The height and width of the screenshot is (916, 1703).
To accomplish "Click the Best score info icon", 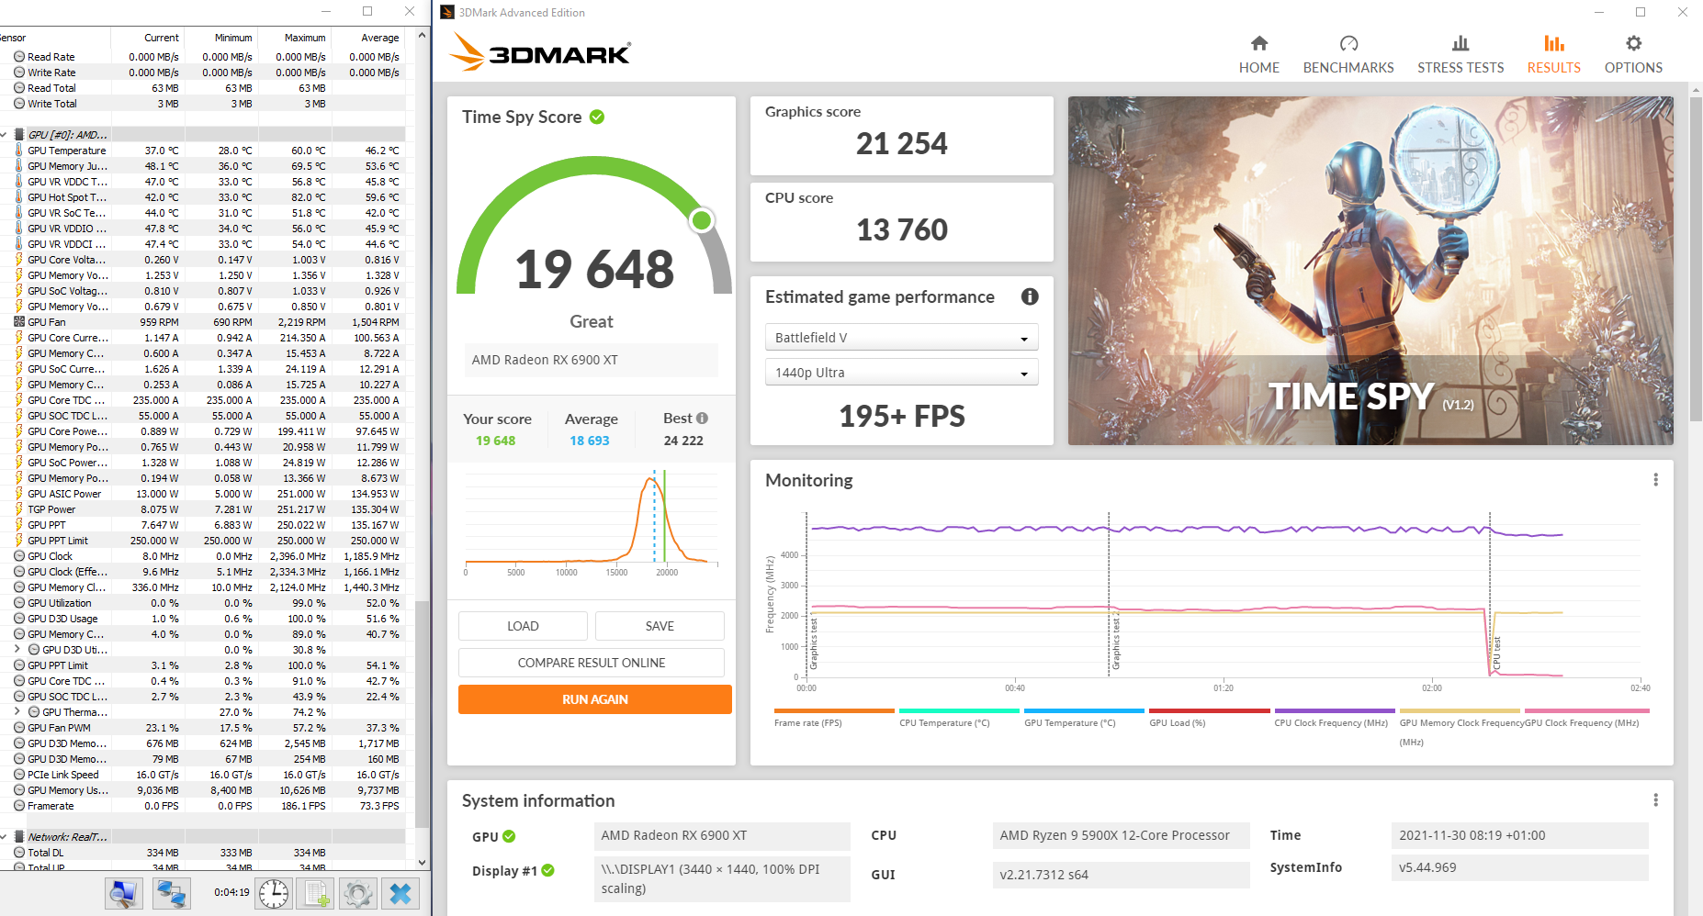I will 702,418.
